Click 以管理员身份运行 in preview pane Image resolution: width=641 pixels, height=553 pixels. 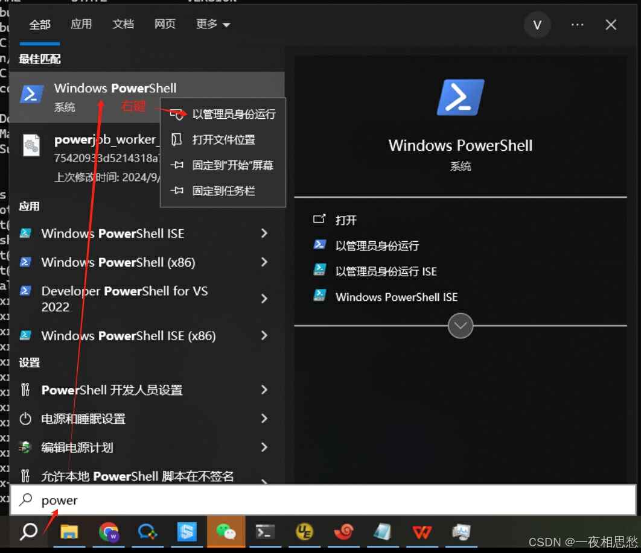tap(377, 245)
